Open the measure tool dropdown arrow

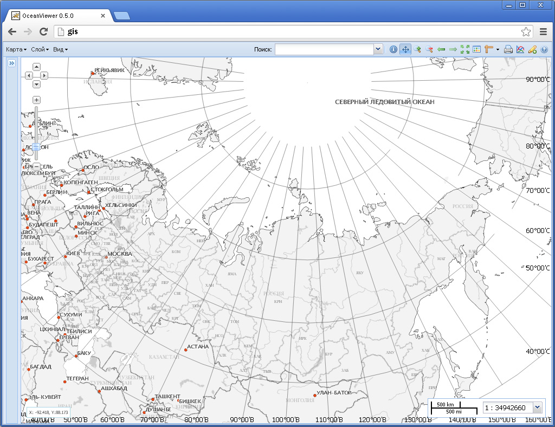point(498,49)
